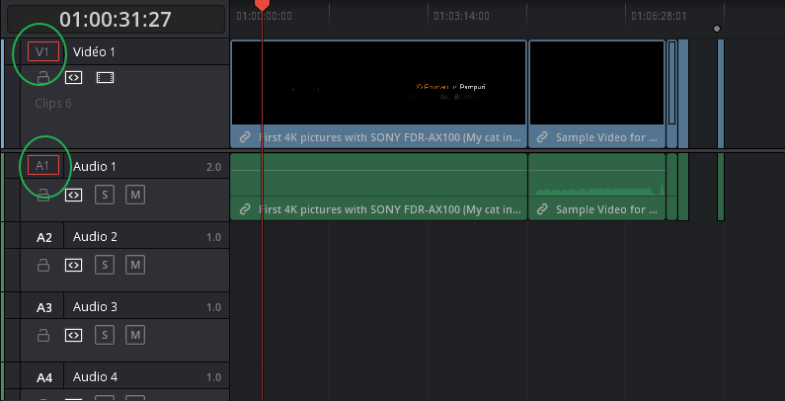Select the First 4K pictures audio clip
Image resolution: width=785 pixels, height=401 pixels.
click(x=378, y=187)
